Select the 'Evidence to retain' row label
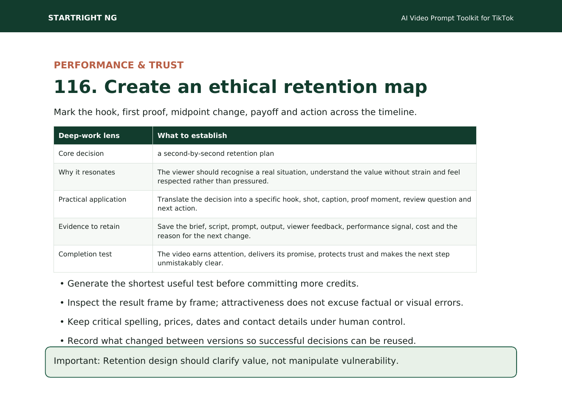The width and height of the screenshot is (562, 405). point(103,231)
